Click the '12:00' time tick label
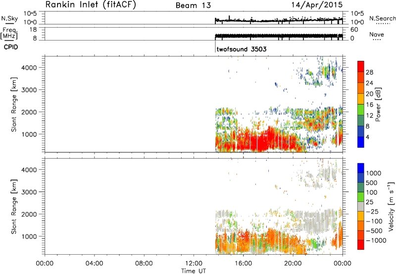Viewport: 396px width, 274px height. [x=194, y=264]
